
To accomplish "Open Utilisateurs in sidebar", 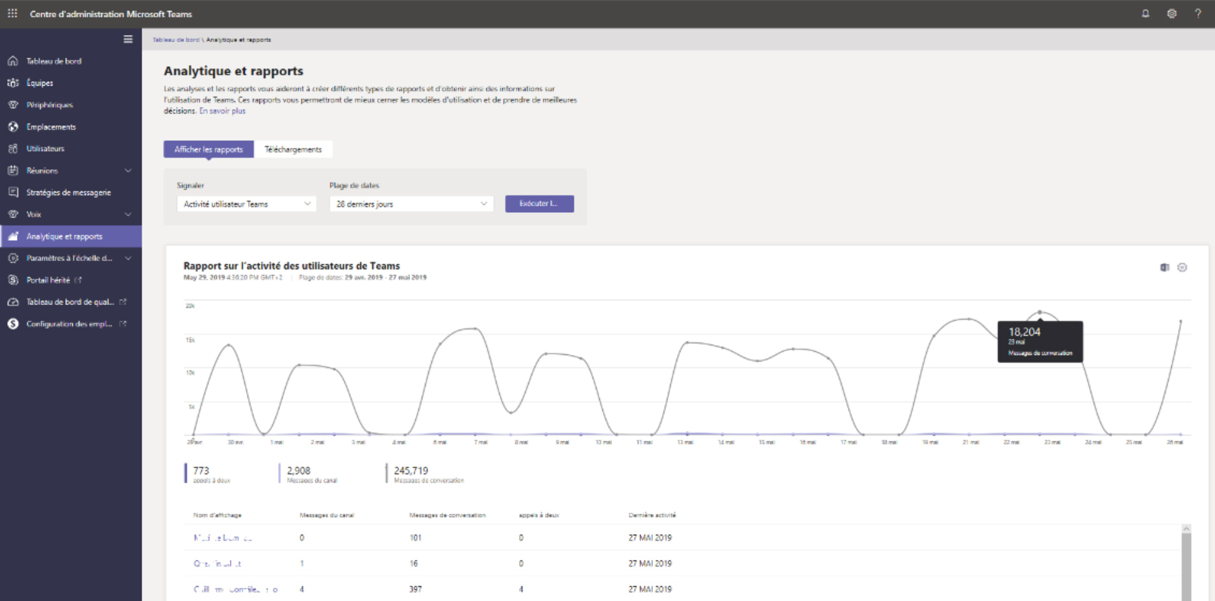I will coord(45,149).
